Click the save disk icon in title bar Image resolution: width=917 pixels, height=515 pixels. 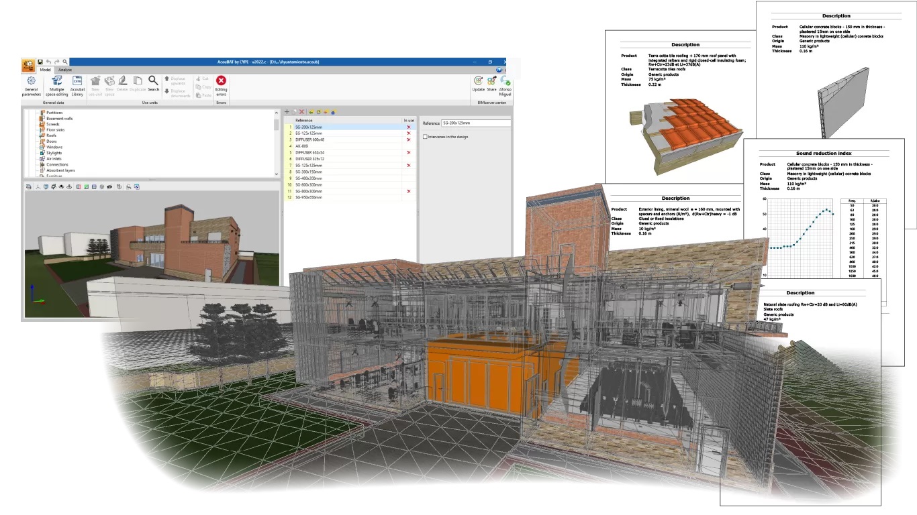(40, 62)
